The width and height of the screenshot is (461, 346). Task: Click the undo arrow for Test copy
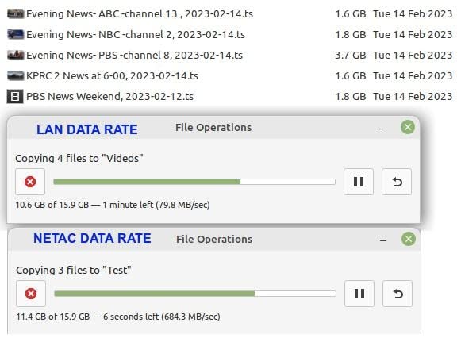(x=398, y=294)
